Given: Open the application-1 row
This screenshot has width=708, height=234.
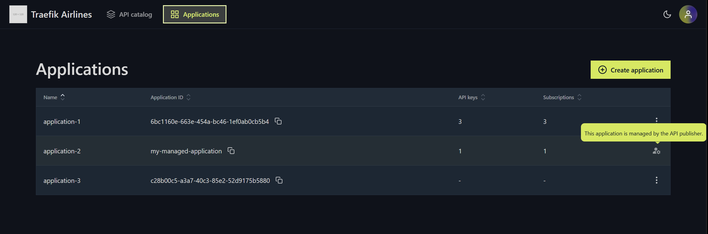Looking at the screenshot, I should coord(353,121).
